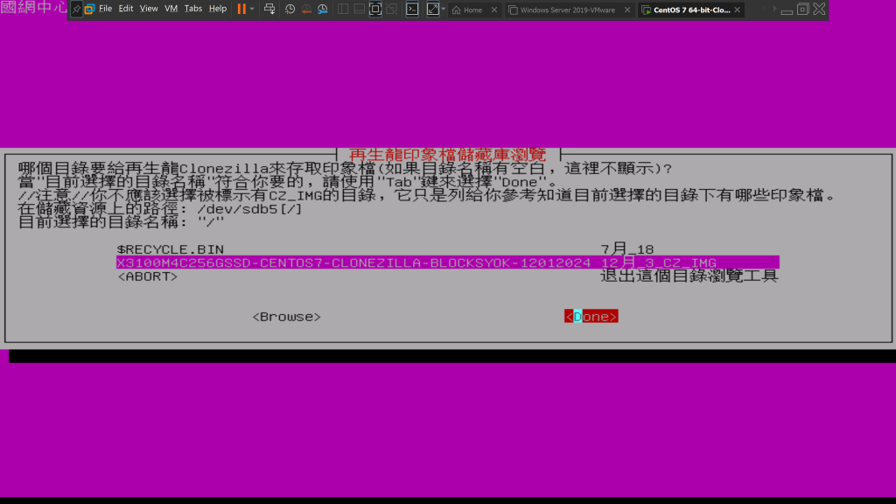Open the console view icon
This screenshot has height=504, width=896.
(412, 9)
